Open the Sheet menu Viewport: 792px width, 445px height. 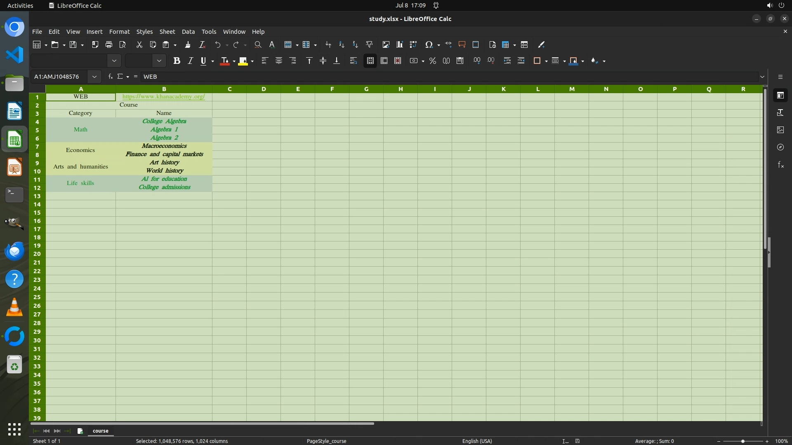click(x=167, y=32)
